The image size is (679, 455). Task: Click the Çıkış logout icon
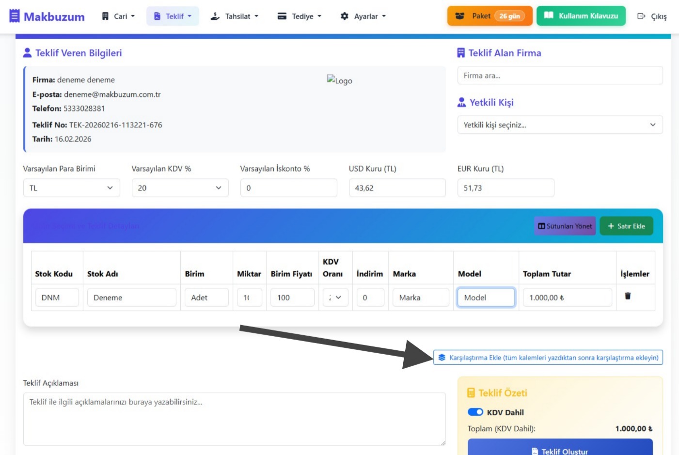641,16
